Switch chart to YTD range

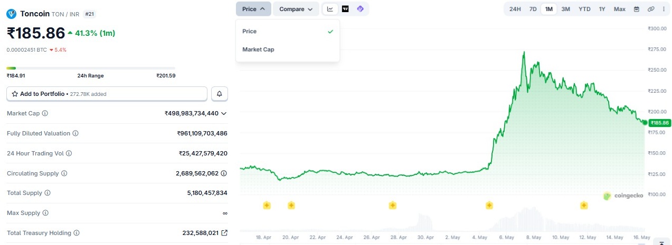click(x=584, y=9)
